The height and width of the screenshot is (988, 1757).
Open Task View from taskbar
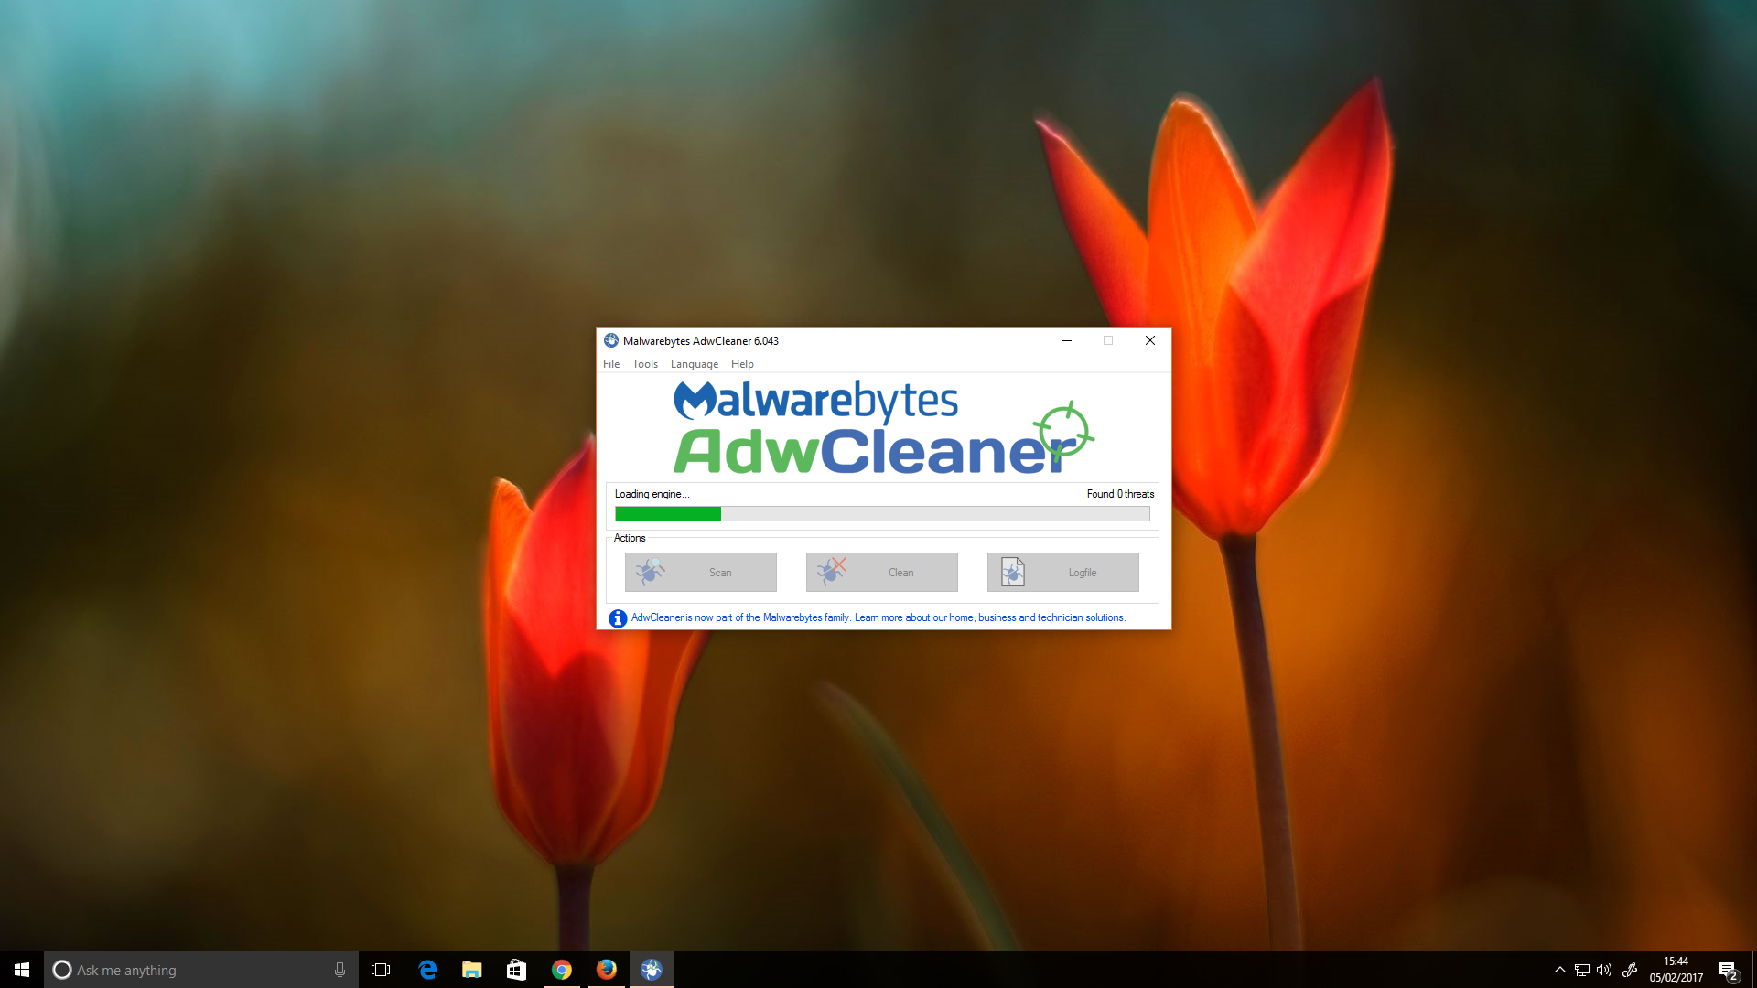(381, 970)
